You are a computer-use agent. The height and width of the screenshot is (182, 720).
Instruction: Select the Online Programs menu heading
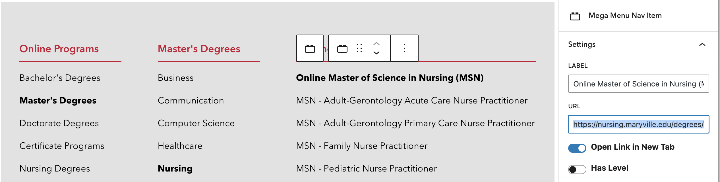(x=59, y=49)
